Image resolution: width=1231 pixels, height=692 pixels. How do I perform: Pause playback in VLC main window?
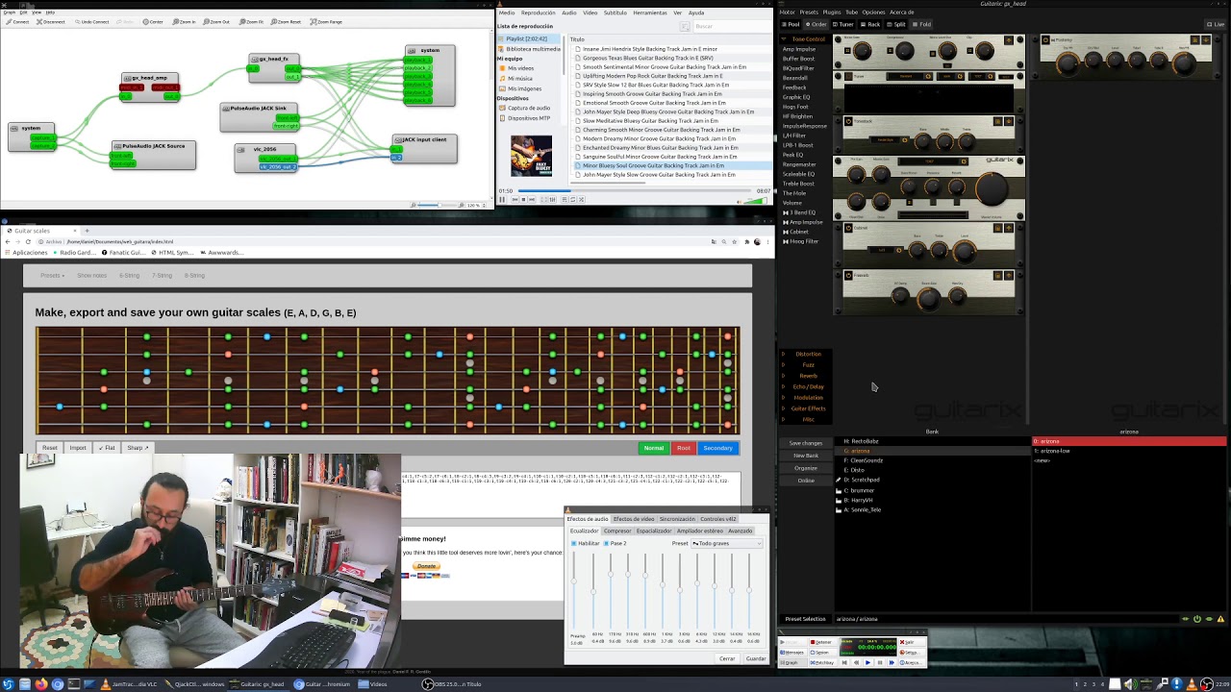[502, 199]
